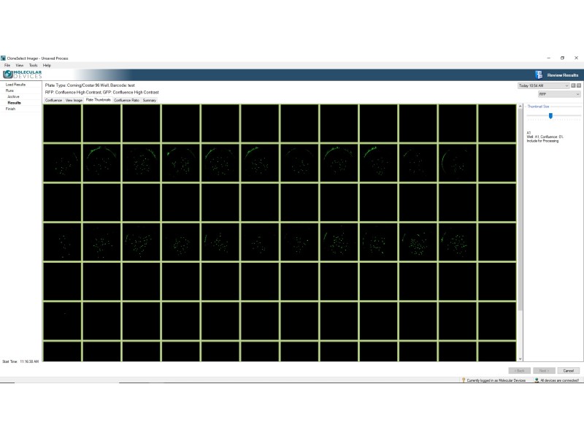Viewport: 584px width, 438px height.
Task: Click the devices connected status icon
Action: [537, 380]
